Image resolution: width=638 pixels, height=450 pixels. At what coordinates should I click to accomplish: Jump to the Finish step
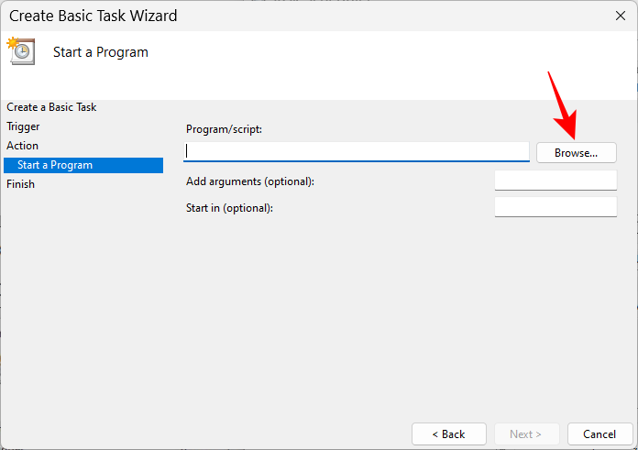(x=20, y=184)
